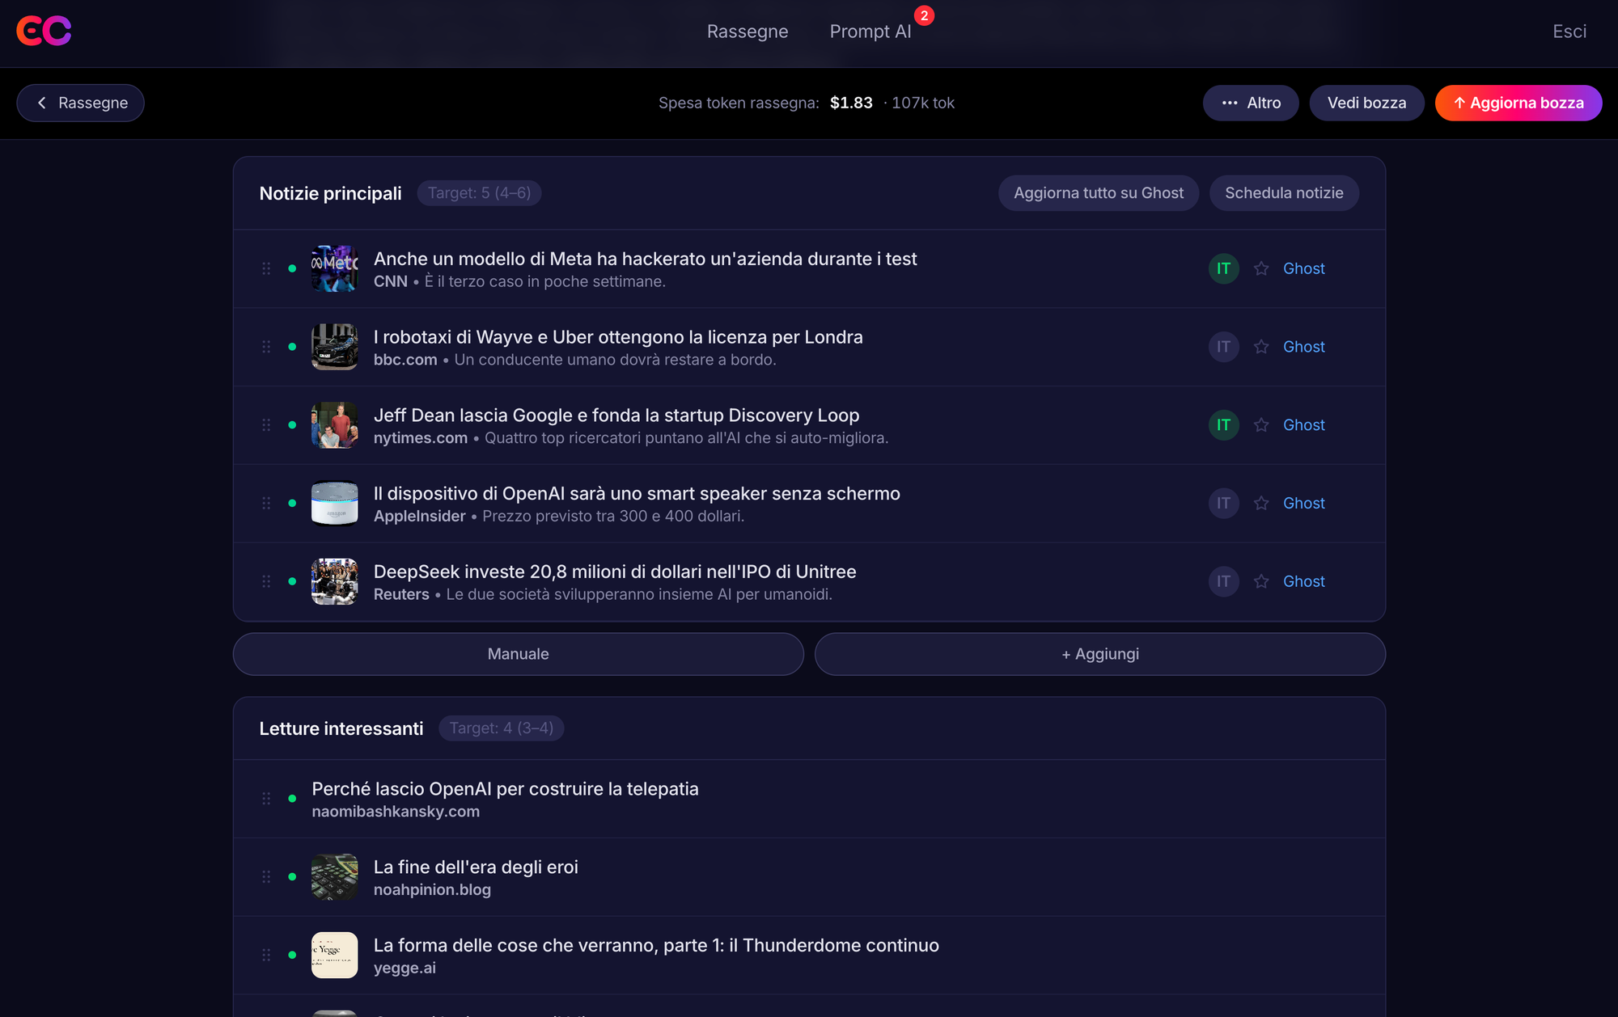Screen dimensions: 1618x1017
Task: Open the Ghost link for the Meta story
Action: [1304, 268]
